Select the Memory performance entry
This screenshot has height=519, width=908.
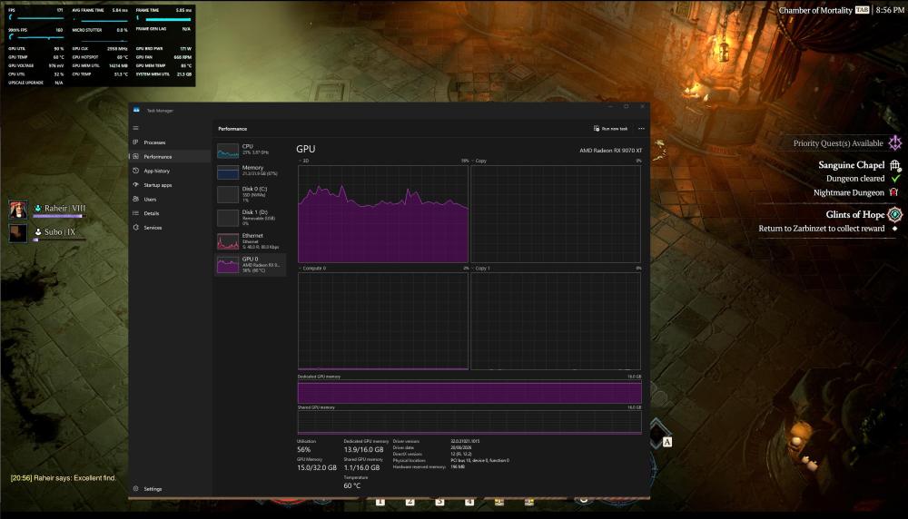point(251,171)
